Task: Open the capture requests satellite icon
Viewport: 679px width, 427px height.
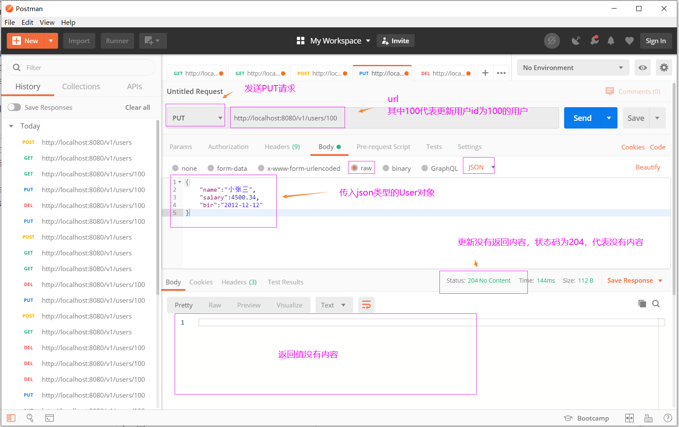Action: [x=576, y=41]
